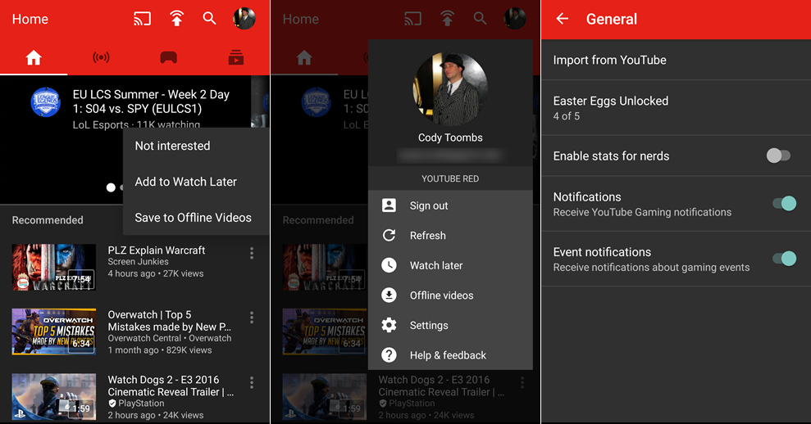Open options for Overwatch Top 5 Mistakes video

(x=252, y=318)
